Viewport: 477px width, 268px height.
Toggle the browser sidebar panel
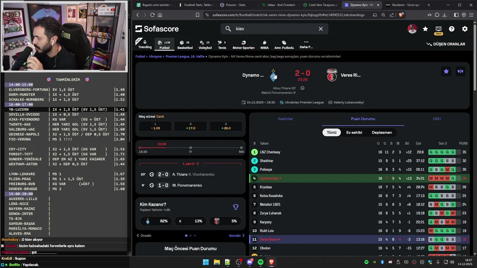pyautogui.click(x=457, y=15)
